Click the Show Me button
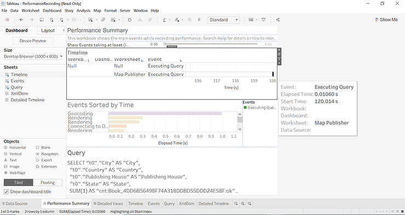Screen dimensions: 405x215 coord(386,20)
